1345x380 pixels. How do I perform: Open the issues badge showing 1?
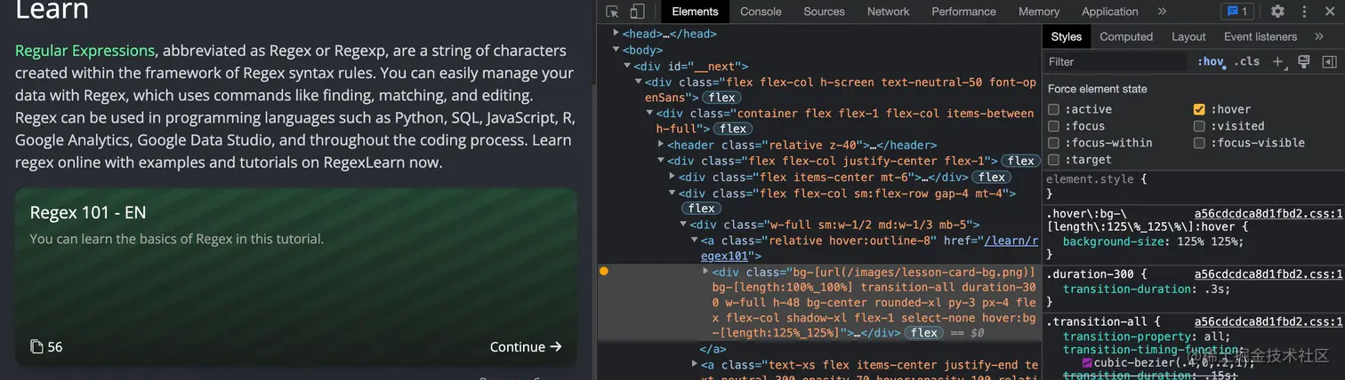[1237, 12]
